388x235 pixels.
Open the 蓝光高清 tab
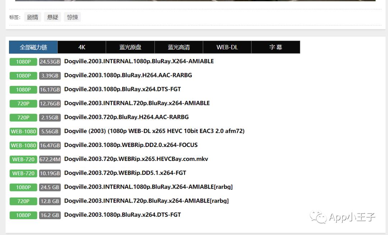[x=179, y=47]
